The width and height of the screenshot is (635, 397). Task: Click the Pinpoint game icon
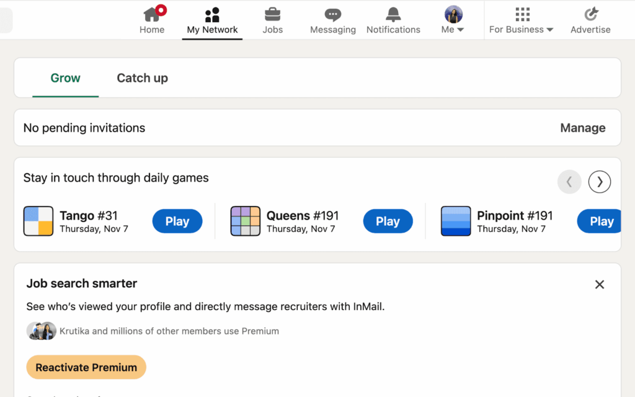point(456,221)
